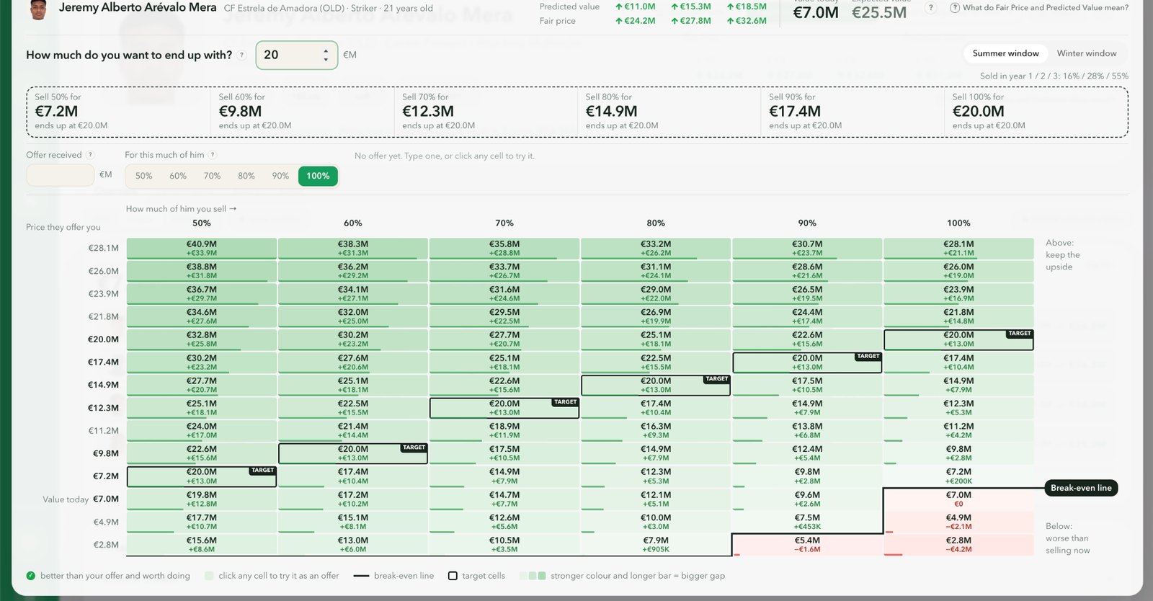Click the Break-even line label

(1081, 488)
